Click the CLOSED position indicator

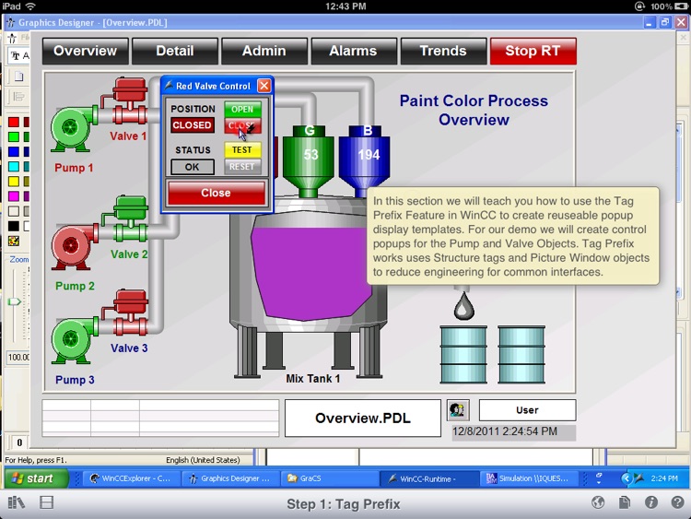pos(193,125)
